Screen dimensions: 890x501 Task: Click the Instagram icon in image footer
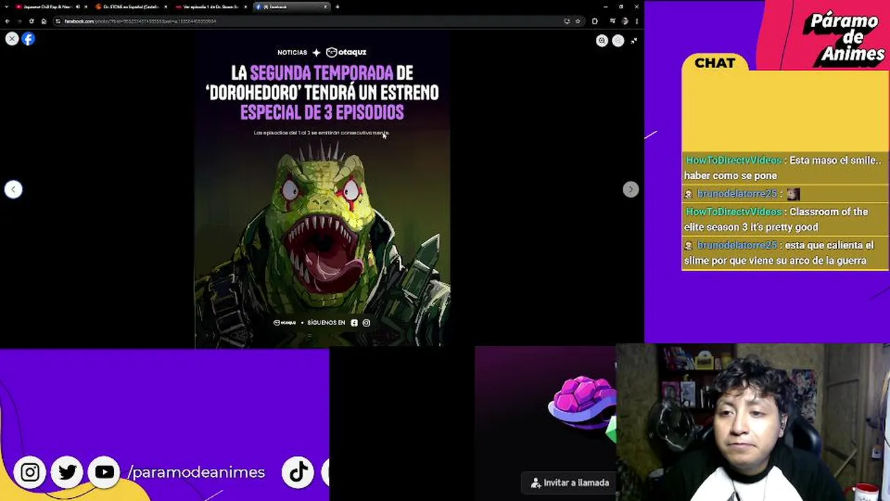[366, 323]
